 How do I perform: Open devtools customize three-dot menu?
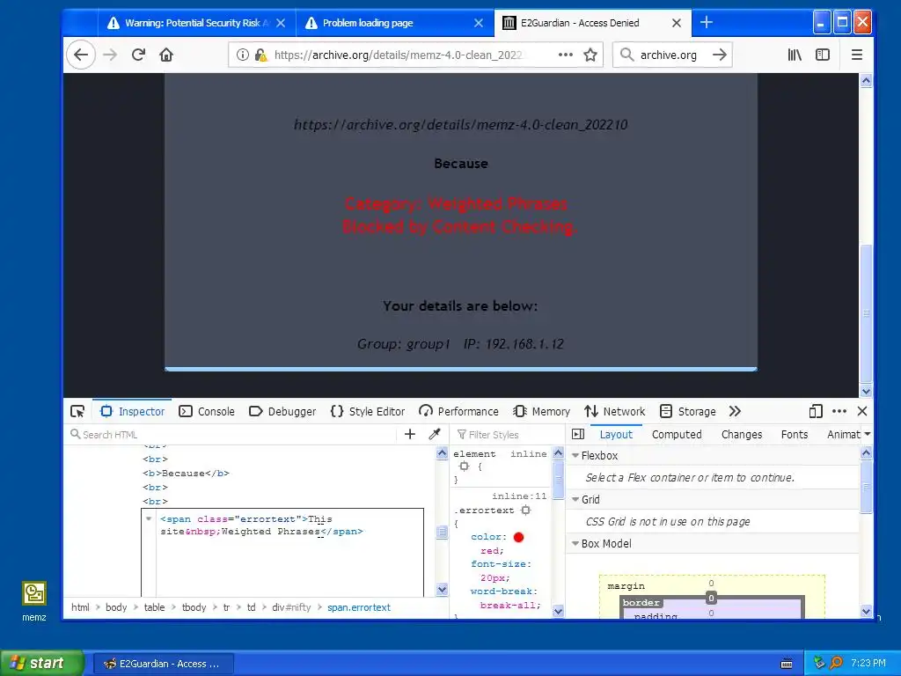839,412
